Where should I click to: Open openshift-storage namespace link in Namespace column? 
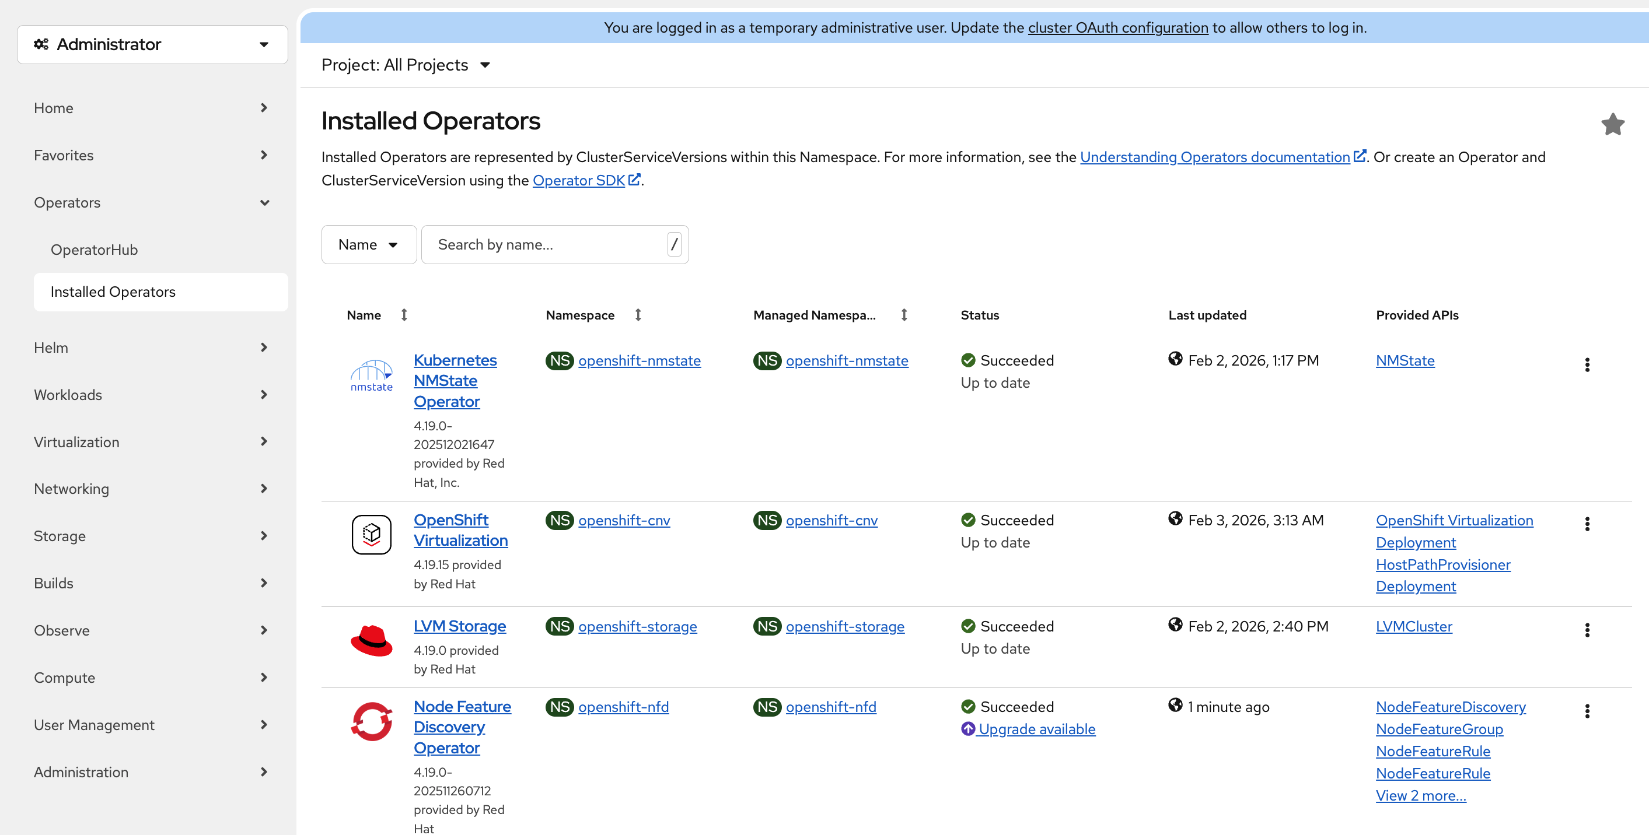(x=638, y=626)
